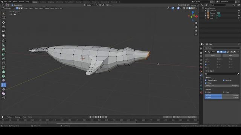
Task: Toggle Correct UVs checkbox
Action: [12, 5]
